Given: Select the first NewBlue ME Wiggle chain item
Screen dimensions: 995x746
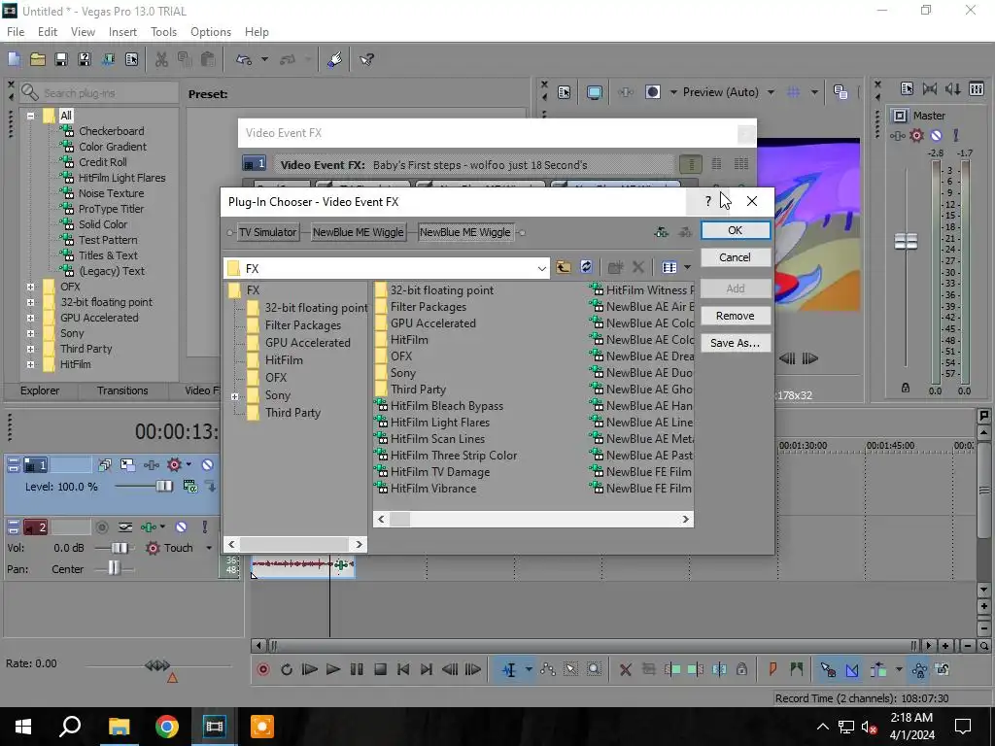Looking at the screenshot, I should pos(358,232).
